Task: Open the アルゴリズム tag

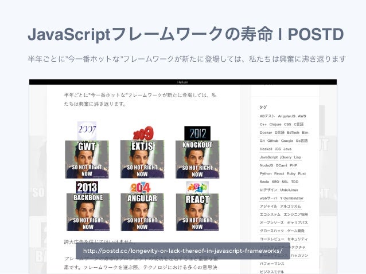Action: point(290,207)
